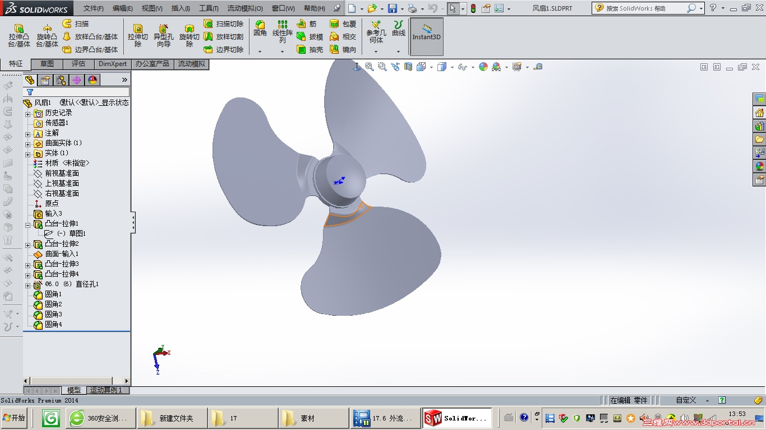Click the 包覆 wrap tool
This screenshot has height=430, width=766.
coord(343,24)
